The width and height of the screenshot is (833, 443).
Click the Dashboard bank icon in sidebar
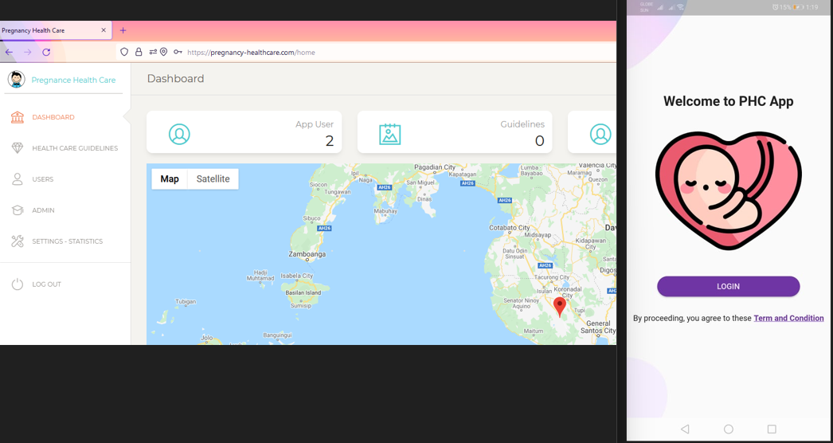pyautogui.click(x=18, y=117)
